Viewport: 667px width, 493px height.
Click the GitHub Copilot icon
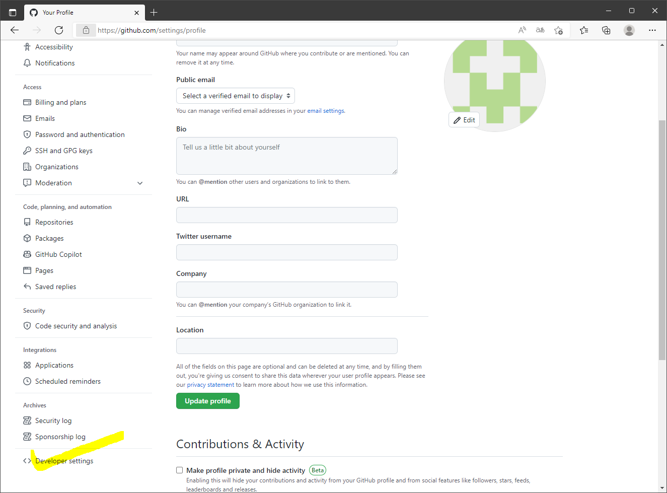pos(27,254)
